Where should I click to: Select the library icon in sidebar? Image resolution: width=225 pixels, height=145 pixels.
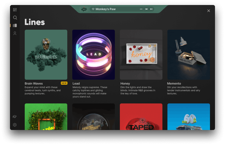15,26
